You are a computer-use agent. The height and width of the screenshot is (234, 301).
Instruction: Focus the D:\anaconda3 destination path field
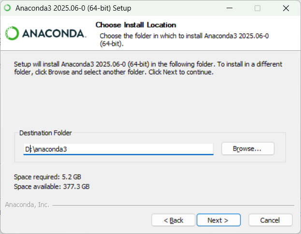[118, 149]
